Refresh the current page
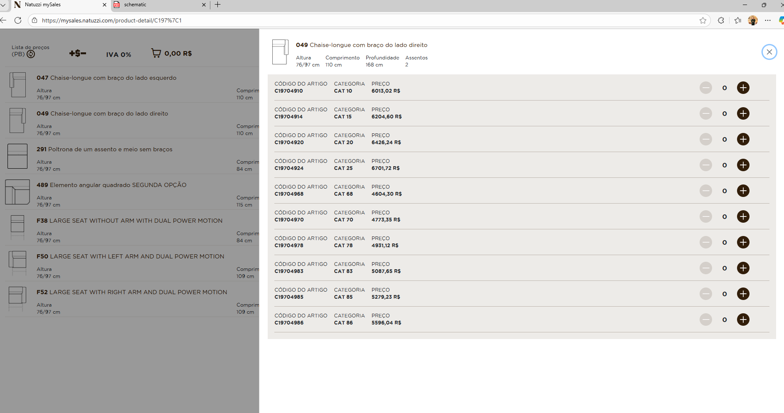The image size is (784, 413). (x=18, y=20)
